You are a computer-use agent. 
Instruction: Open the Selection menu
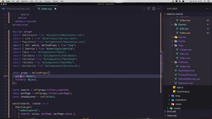[25, 1]
